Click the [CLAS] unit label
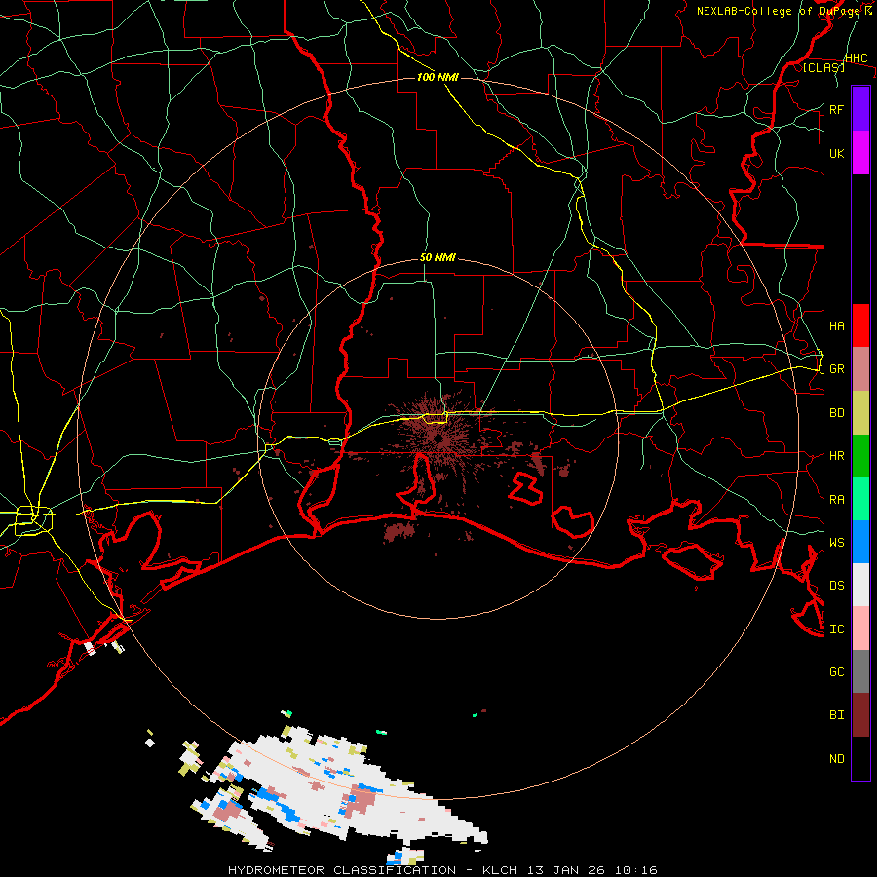 [x=823, y=67]
